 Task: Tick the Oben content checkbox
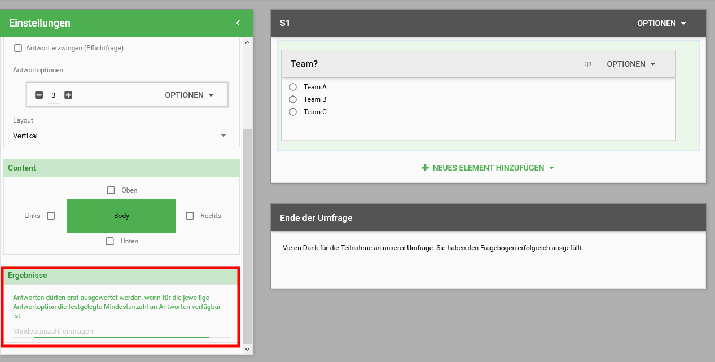tap(111, 190)
